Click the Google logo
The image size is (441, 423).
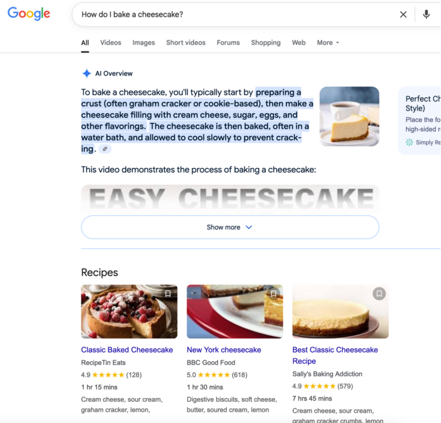pyautogui.click(x=28, y=14)
